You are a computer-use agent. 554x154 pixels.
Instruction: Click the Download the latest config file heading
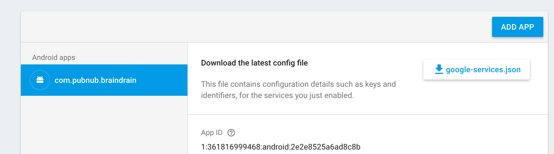click(x=254, y=63)
